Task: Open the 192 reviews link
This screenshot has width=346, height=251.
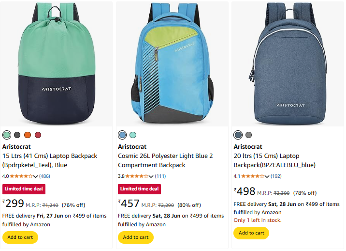Action: pos(276,176)
